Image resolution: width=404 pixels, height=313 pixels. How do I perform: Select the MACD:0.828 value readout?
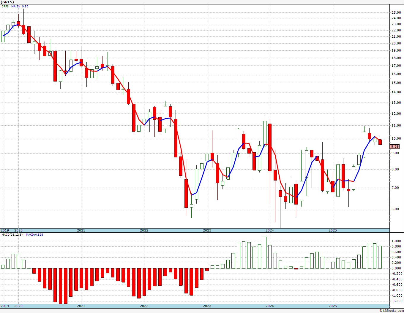34,234
